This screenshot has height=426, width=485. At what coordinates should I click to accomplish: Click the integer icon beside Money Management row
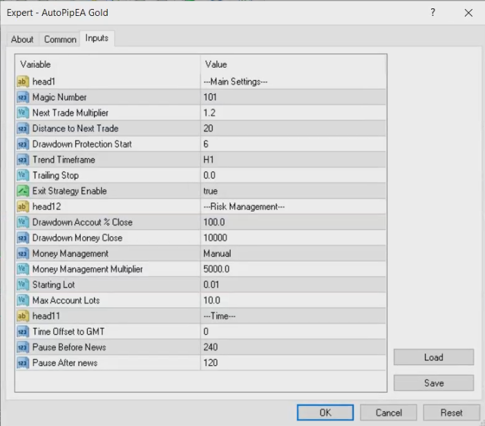[23, 254]
